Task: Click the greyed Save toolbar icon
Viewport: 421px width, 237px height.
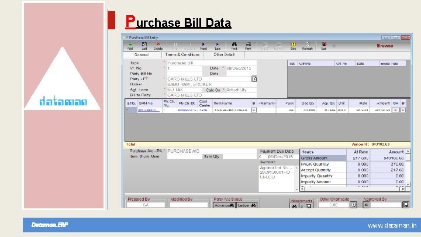Action: [x=265, y=46]
